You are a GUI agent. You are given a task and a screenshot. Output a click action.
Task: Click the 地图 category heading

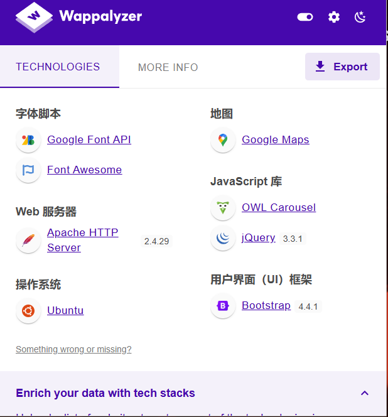coord(222,114)
